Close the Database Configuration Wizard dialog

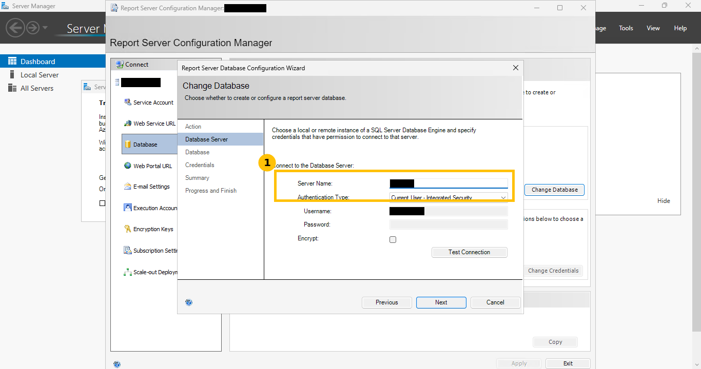tap(516, 68)
